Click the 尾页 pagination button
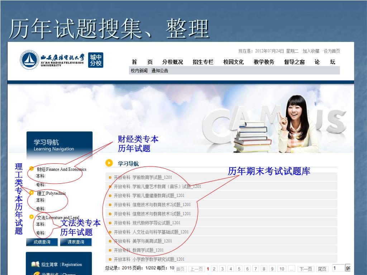The image size is (367, 275). (x=322, y=269)
